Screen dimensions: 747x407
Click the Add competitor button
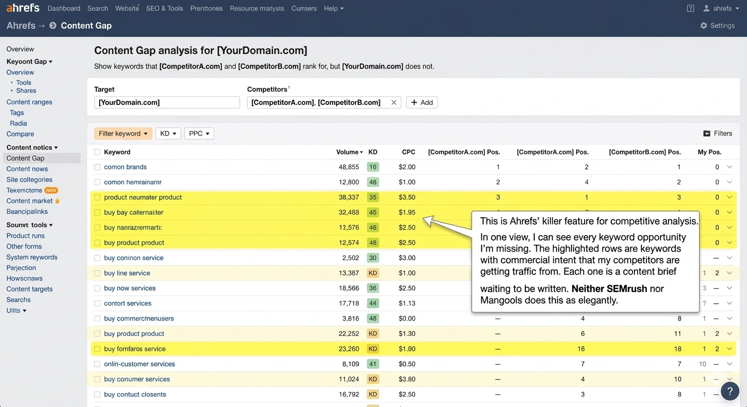[x=422, y=102]
